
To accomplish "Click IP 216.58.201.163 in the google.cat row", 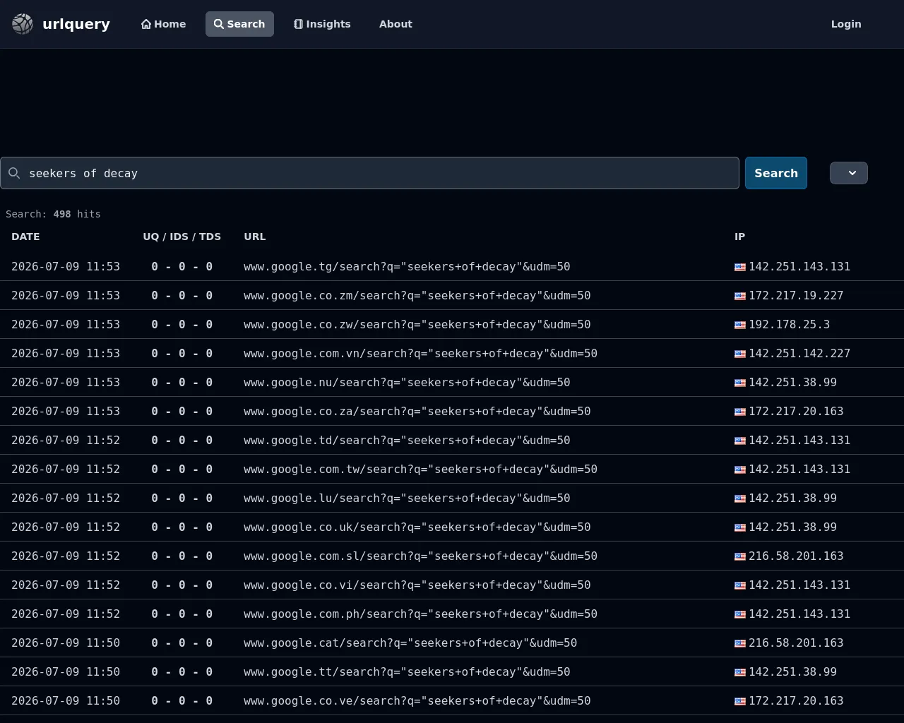I will 796,643.
